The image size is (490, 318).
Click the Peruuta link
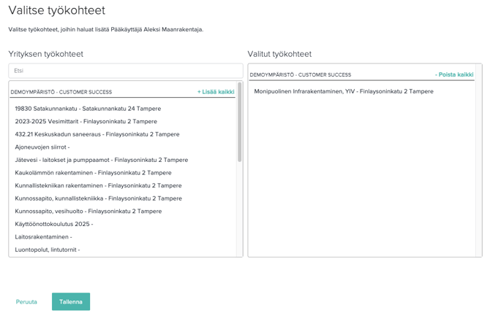coord(26,302)
